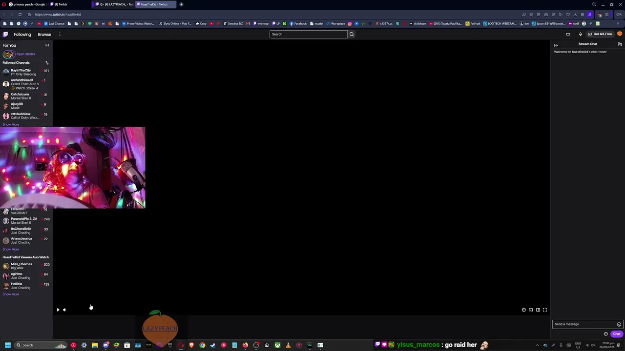Open the Facebook bookmark
This screenshot has width=625, height=351.
(x=298, y=23)
